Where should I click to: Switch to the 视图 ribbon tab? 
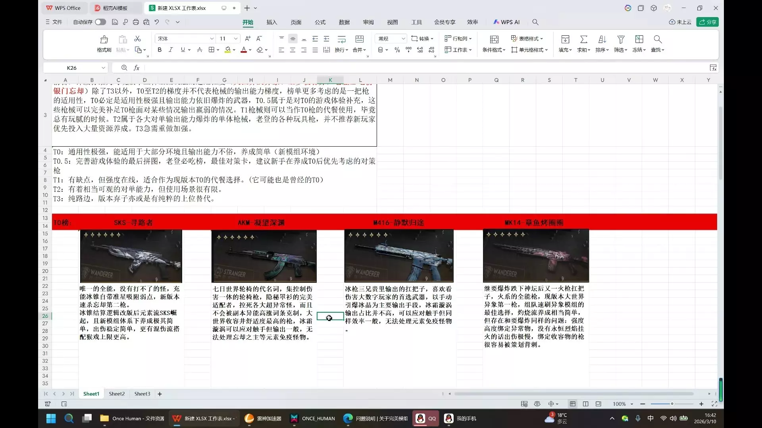coord(393,22)
